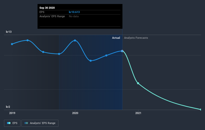Click the kr10.613 EPS value in tooltip

point(74,12)
